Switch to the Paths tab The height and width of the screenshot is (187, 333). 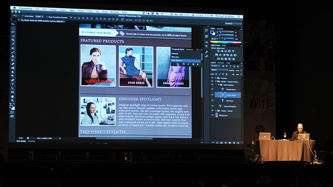[x=228, y=63]
